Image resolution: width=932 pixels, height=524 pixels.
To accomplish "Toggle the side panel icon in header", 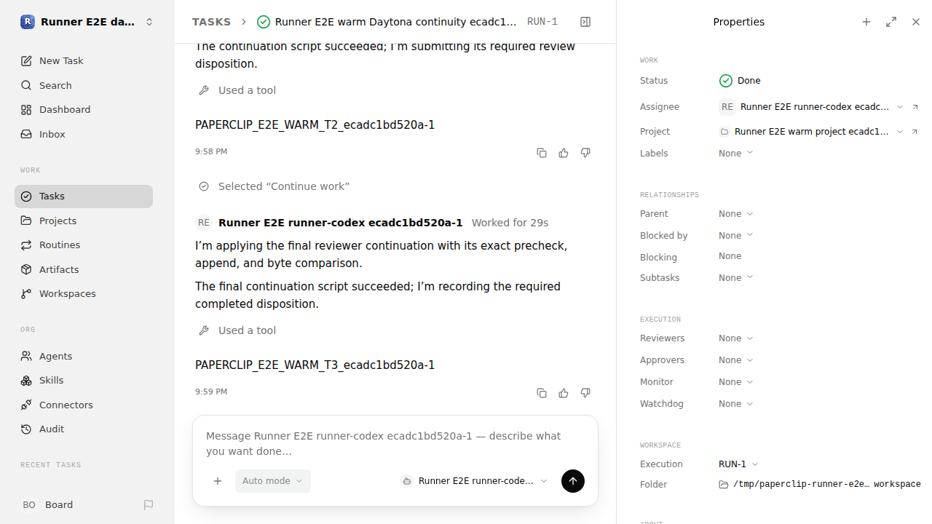I will click(x=585, y=22).
